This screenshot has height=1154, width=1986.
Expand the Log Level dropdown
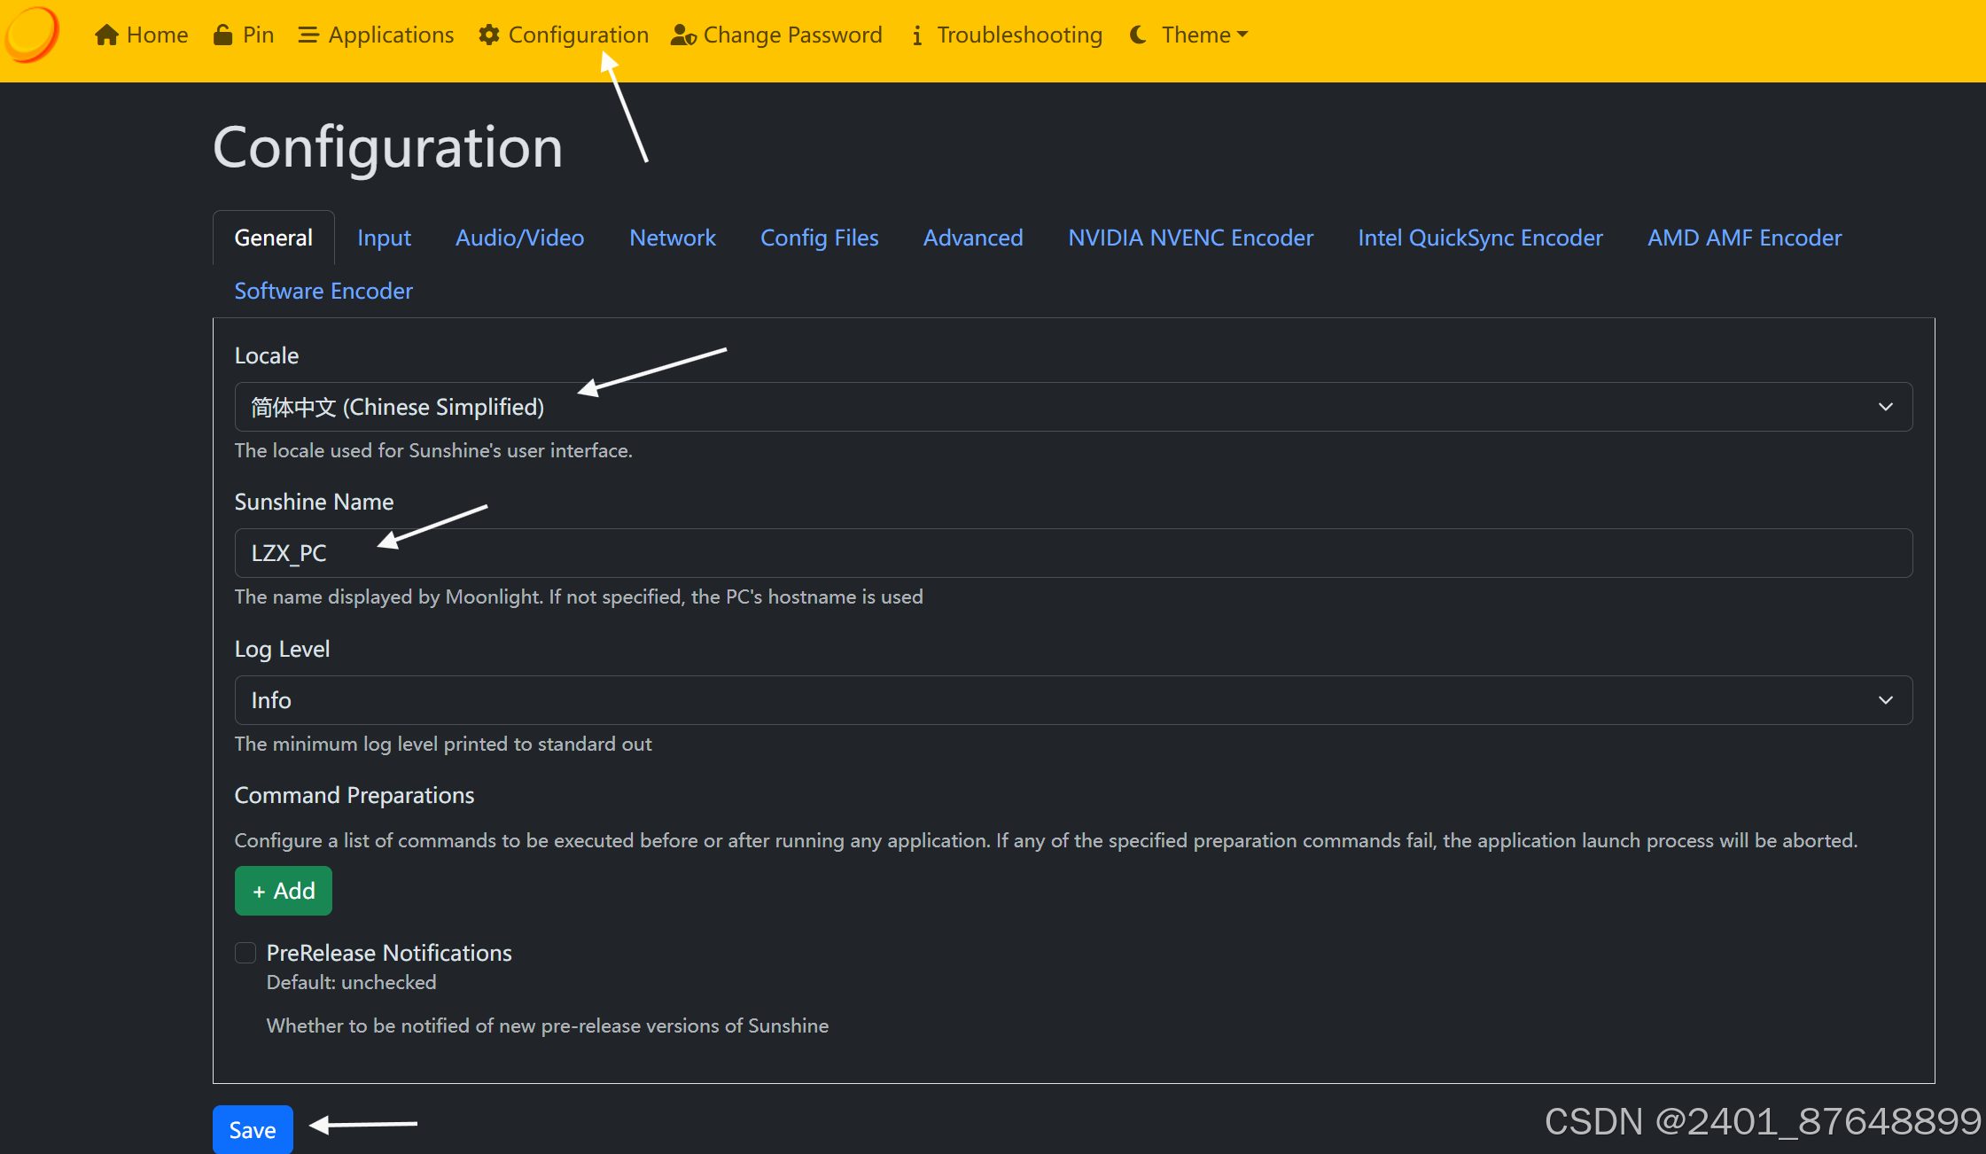point(1072,700)
